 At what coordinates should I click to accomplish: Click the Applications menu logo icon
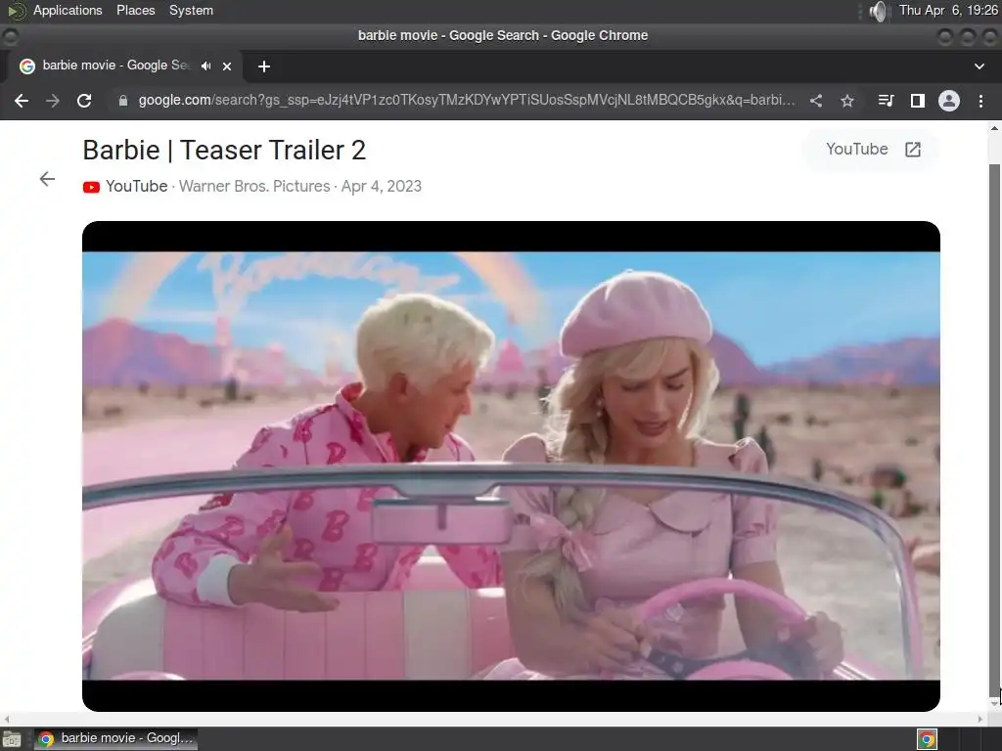pyautogui.click(x=16, y=11)
